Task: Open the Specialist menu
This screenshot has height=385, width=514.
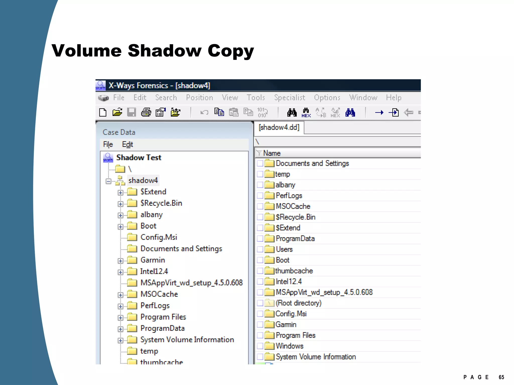Action: pos(290,98)
